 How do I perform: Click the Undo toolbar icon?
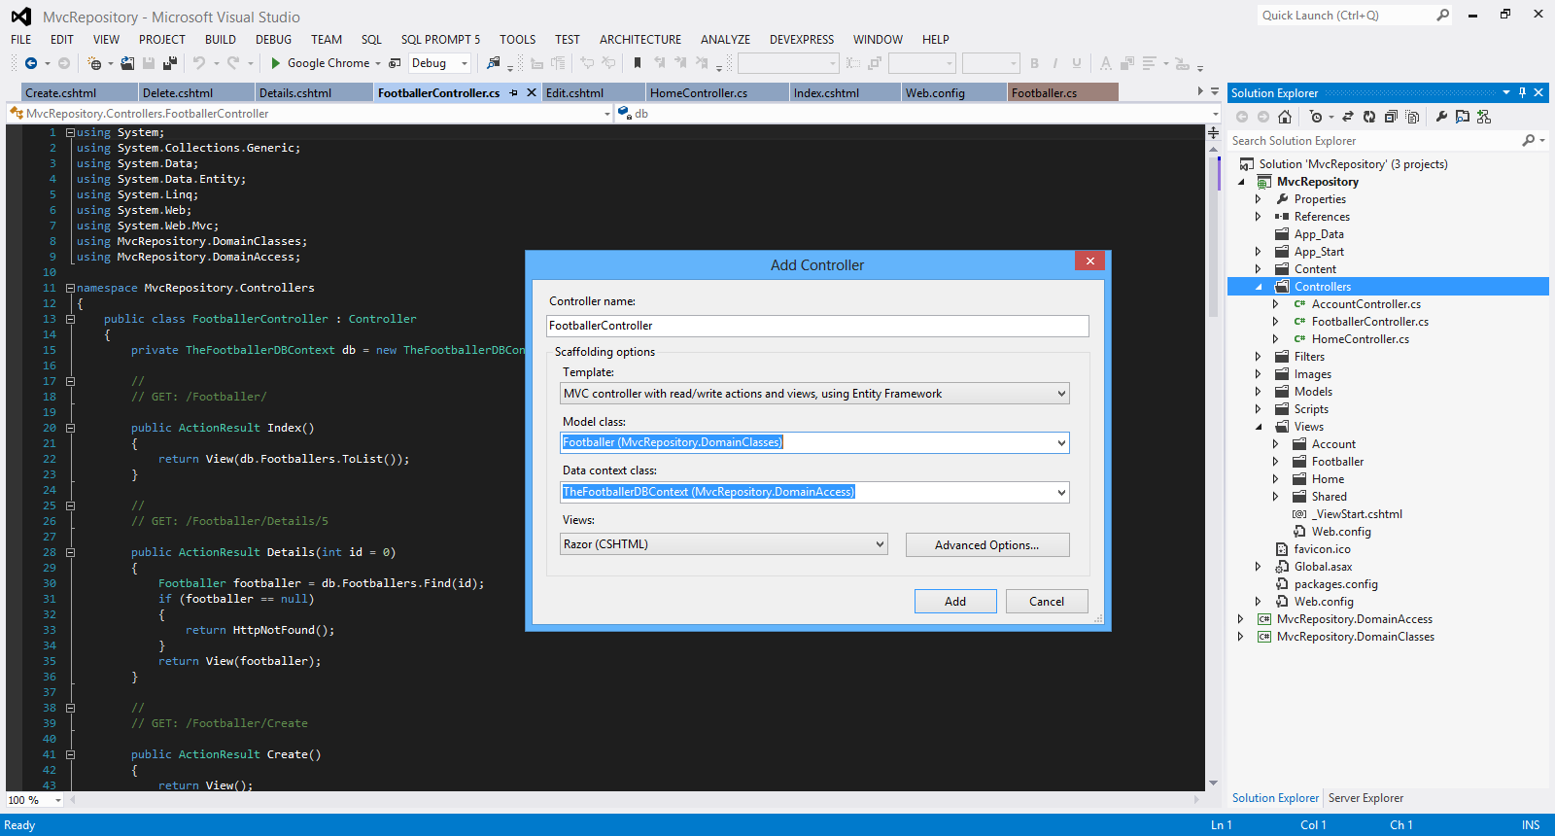[x=199, y=63]
